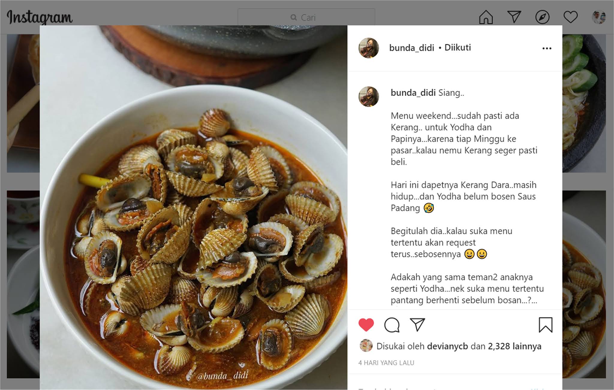Share the post via paper plane icon
614x390 pixels.
(417, 325)
